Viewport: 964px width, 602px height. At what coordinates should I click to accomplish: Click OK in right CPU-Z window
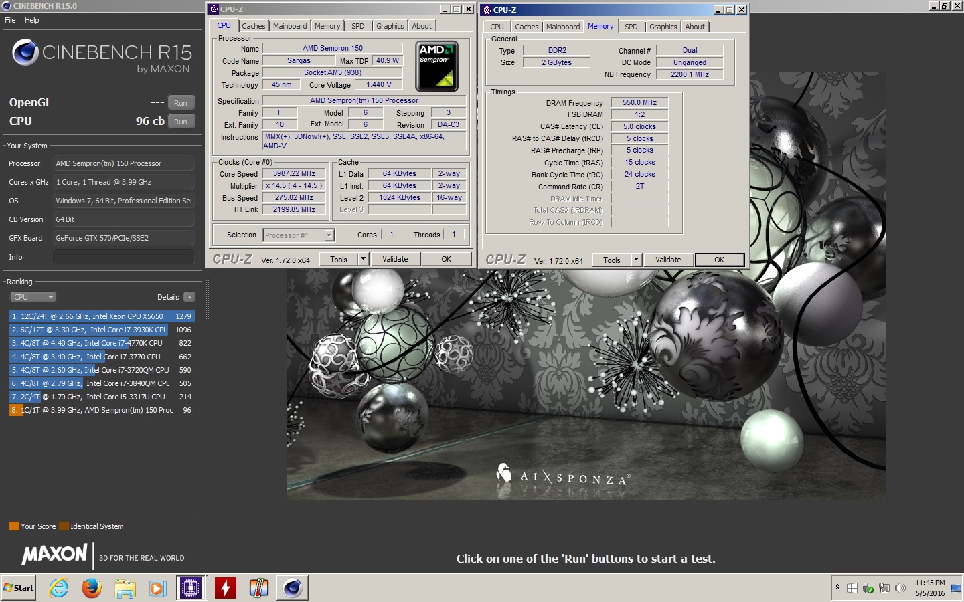719,260
